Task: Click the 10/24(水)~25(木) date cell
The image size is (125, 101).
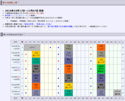Action: tap(16, 48)
